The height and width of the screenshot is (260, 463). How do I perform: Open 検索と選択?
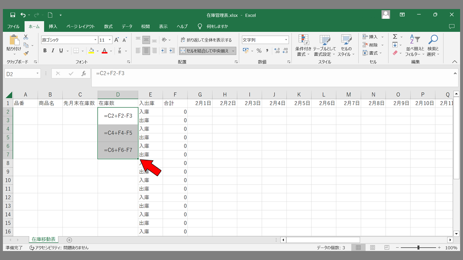(433, 46)
